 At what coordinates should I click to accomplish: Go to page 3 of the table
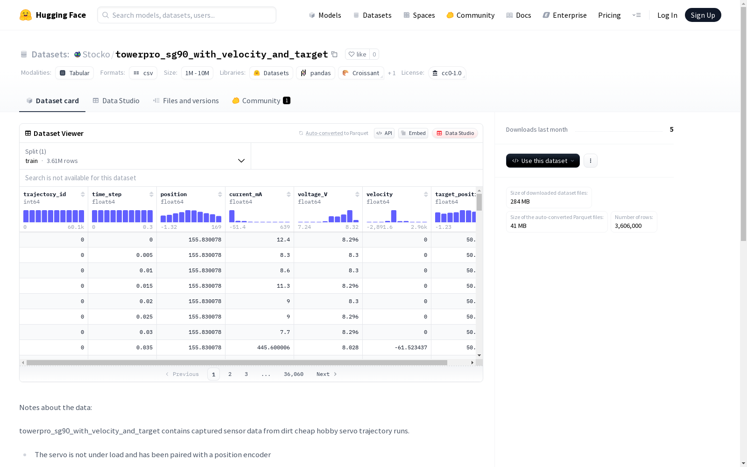[246, 374]
